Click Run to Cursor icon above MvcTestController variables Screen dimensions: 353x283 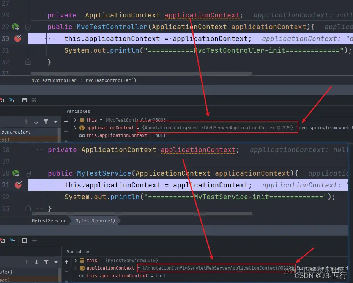(12, 100)
